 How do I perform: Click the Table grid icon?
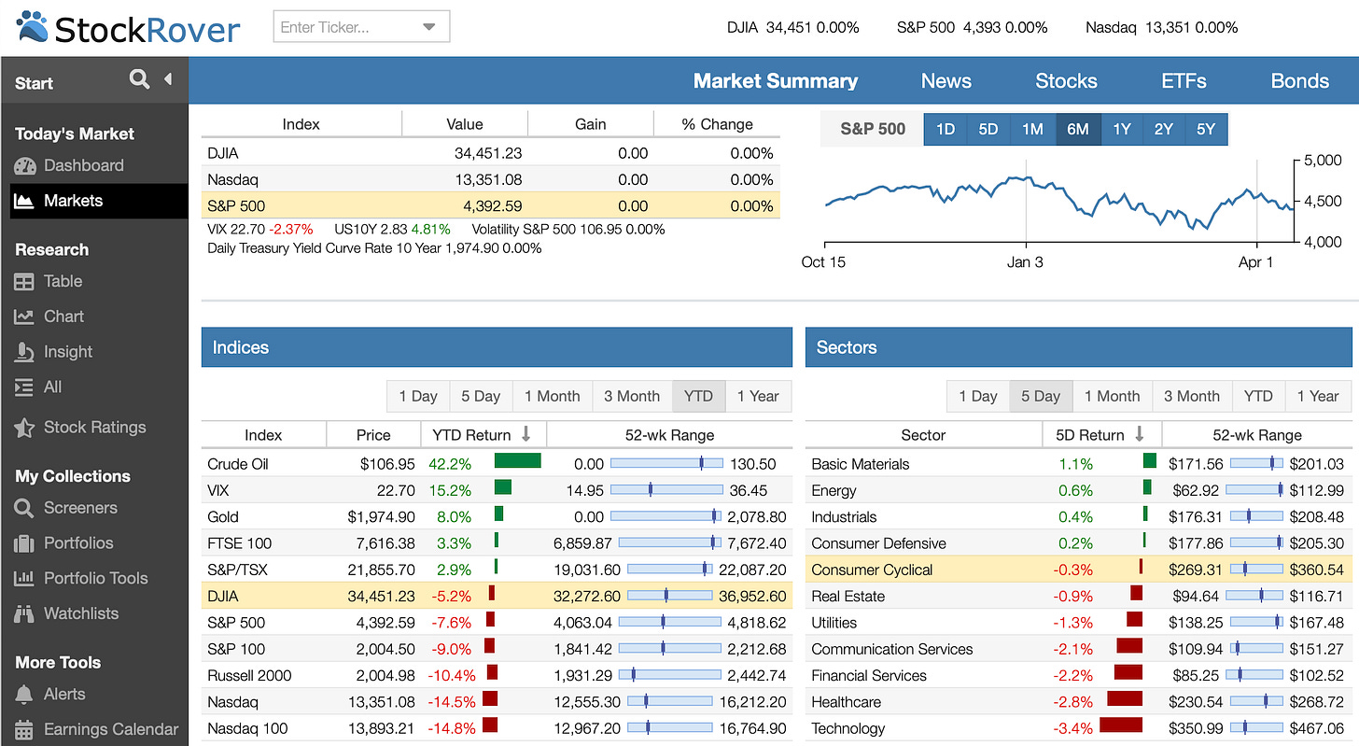tap(24, 281)
